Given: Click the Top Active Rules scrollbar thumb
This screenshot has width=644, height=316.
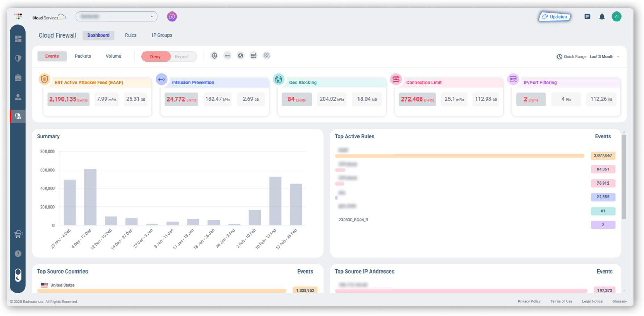Looking at the screenshot, I should pyautogui.click(x=624, y=177).
